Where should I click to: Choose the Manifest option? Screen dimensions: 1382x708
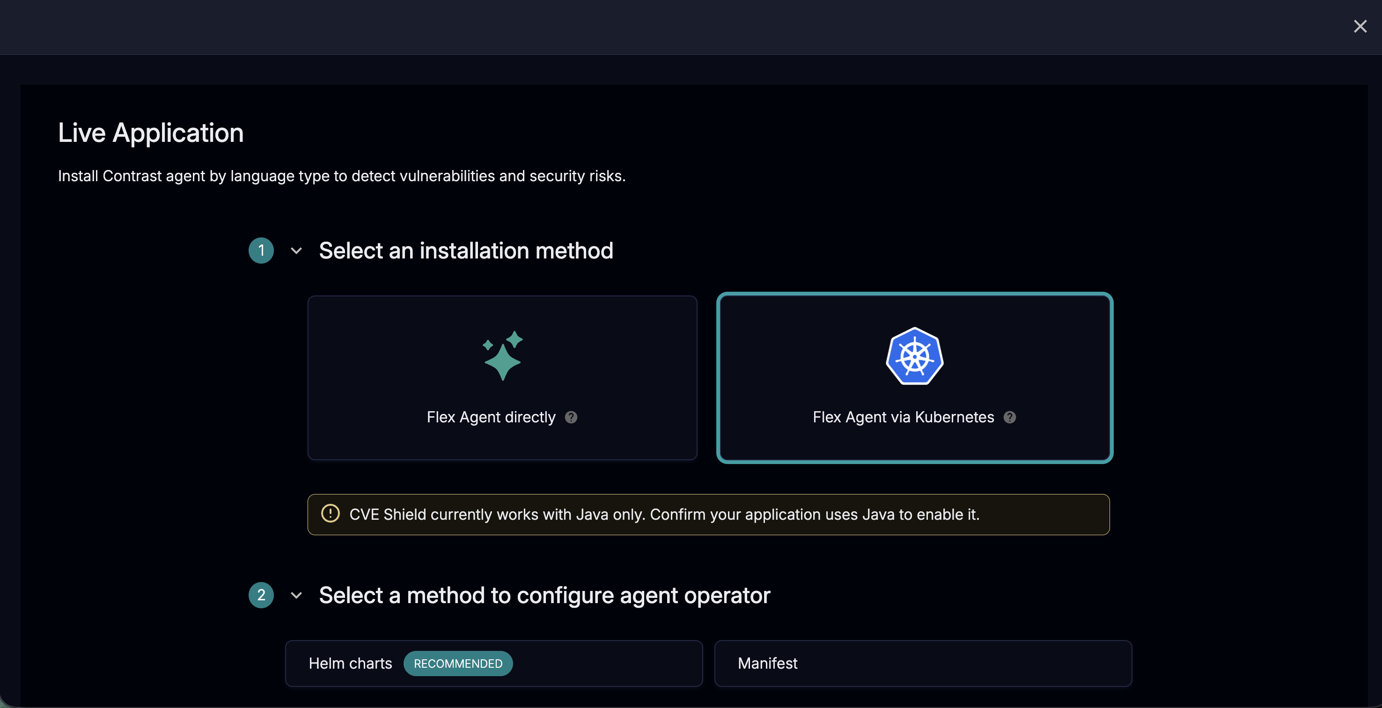pos(923,663)
